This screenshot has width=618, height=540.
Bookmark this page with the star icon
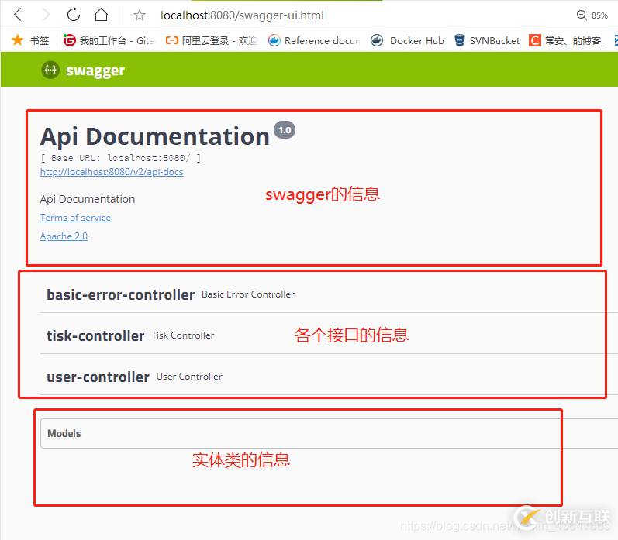click(139, 15)
